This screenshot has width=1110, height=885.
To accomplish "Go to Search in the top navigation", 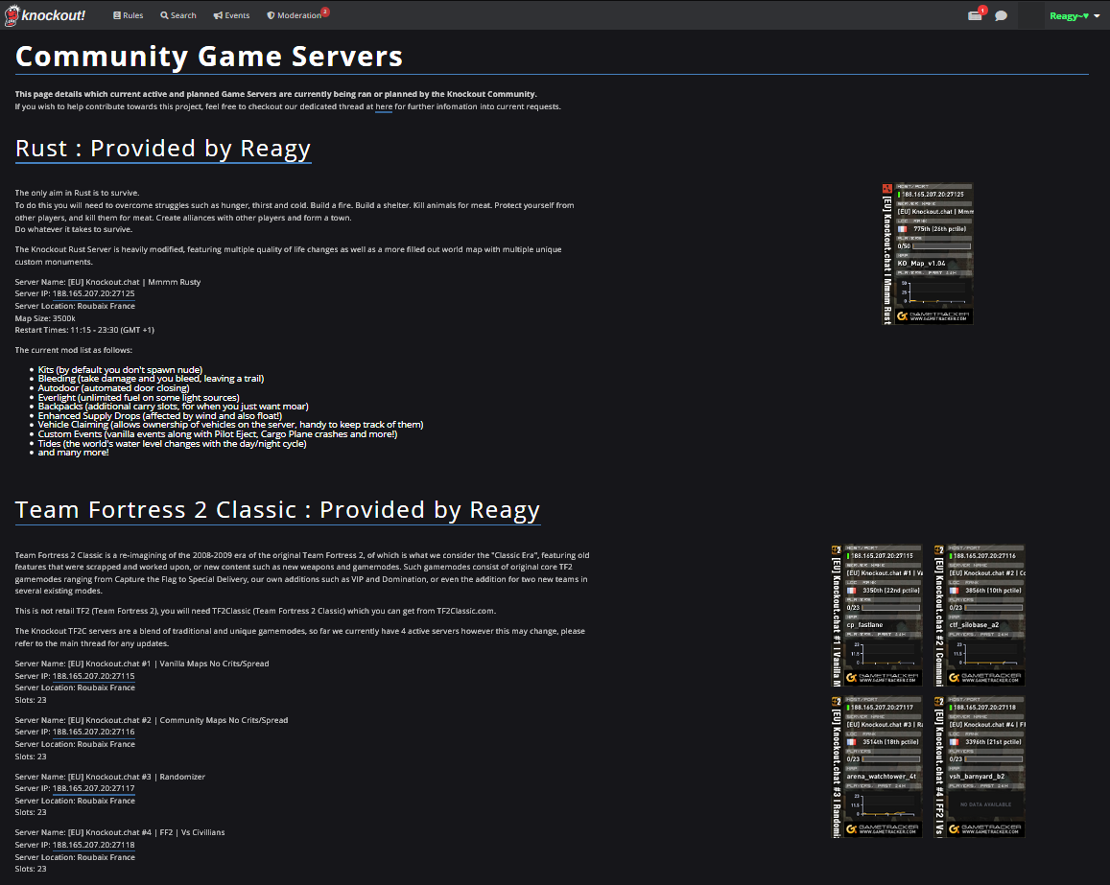I will point(178,15).
